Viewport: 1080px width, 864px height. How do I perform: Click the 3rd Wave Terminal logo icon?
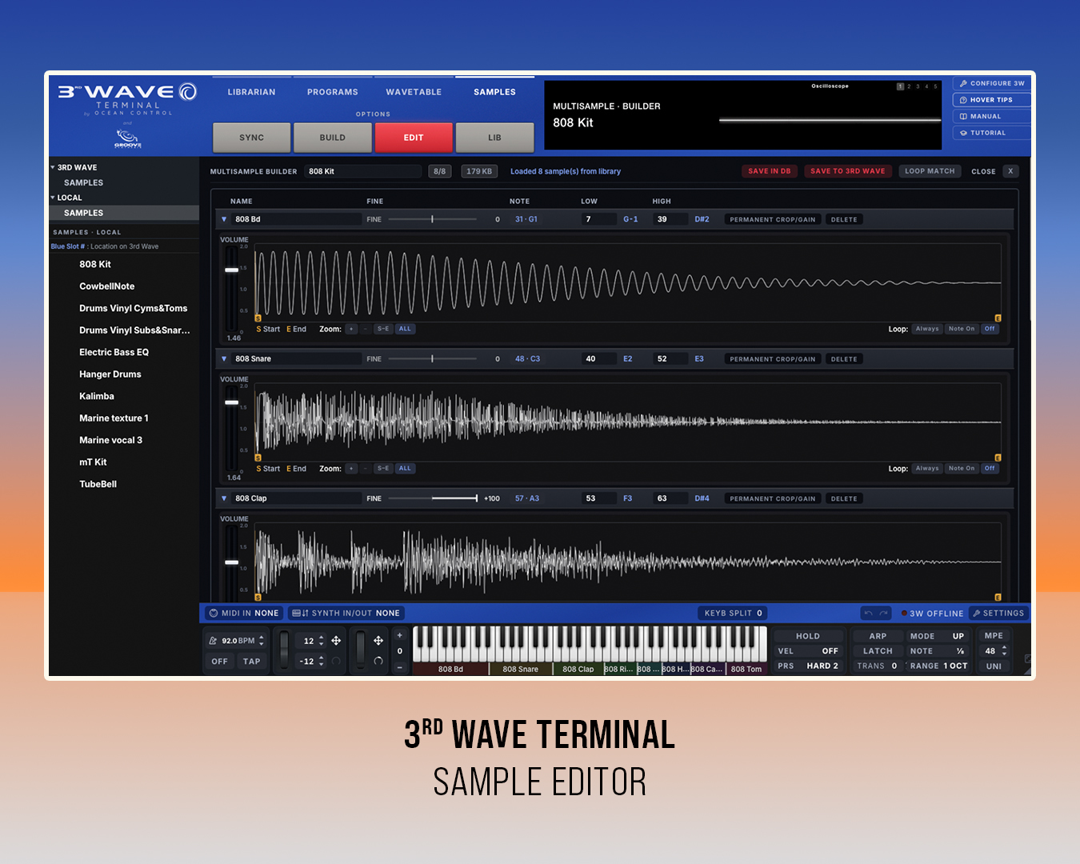[188, 92]
